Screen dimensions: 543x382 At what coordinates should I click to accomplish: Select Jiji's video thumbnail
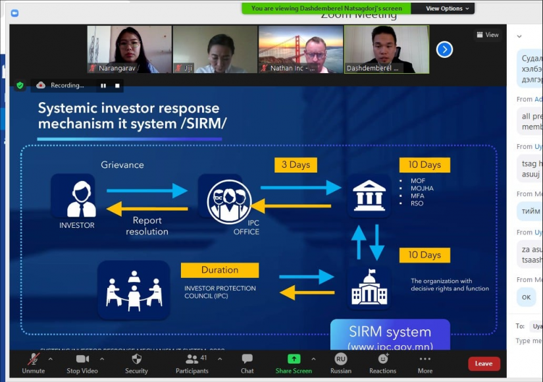tap(215, 49)
